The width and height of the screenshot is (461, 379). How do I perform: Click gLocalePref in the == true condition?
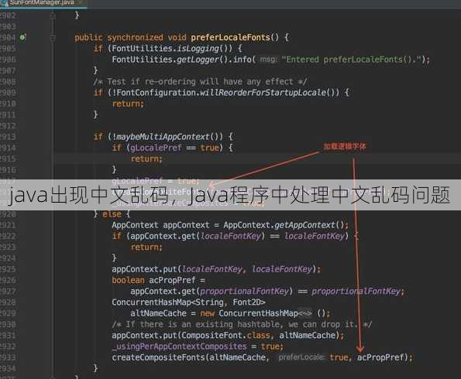(156, 148)
